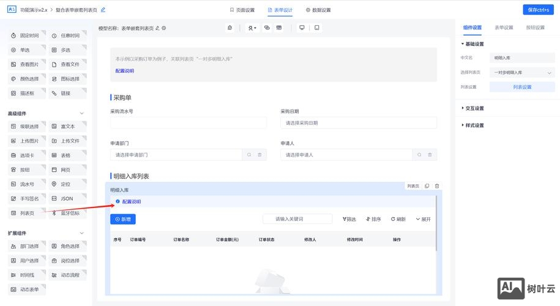This screenshot has height=306, width=560.
Task: Open the 按钮设置 panel tab
Action: (535, 28)
